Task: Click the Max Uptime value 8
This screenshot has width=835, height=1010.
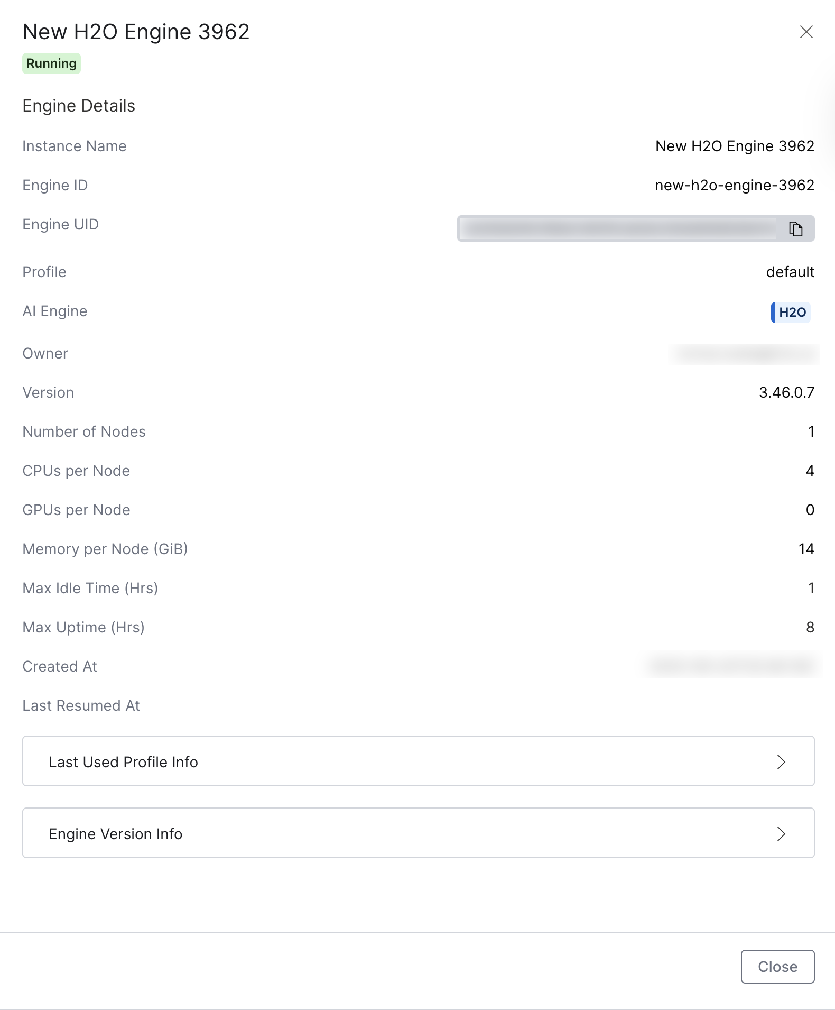Action: [x=810, y=627]
